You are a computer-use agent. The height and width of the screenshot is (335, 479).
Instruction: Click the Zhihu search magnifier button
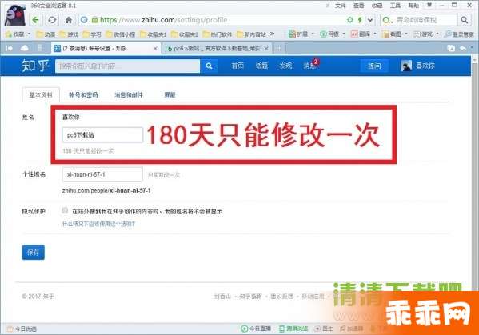tap(209, 66)
